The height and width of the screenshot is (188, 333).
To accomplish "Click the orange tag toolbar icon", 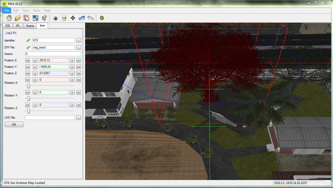I will tap(26, 18).
